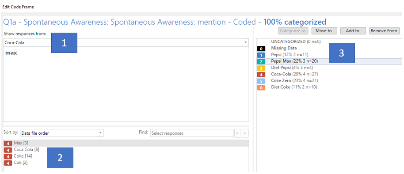Click the Find 'Select responses' input field
The width and height of the screenshot is (404, 174).
[192, 133]
